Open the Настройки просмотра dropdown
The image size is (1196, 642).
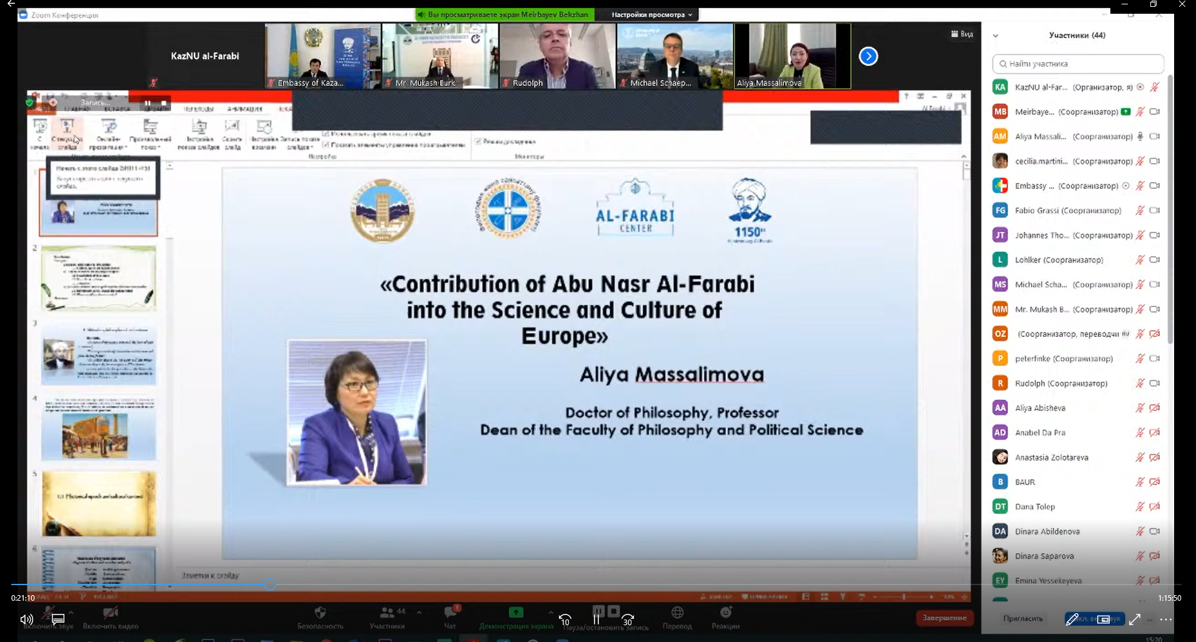(x=651, y=14)
